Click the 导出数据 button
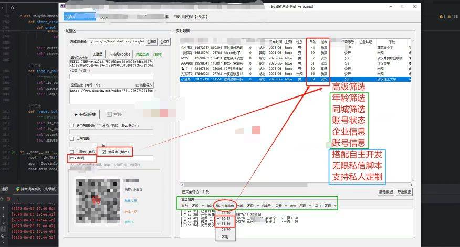The image size is (460, 247). pos(404,191)
